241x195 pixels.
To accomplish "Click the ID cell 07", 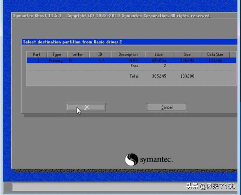I will pyautogui.click(x=102, y=60).
